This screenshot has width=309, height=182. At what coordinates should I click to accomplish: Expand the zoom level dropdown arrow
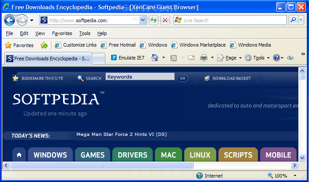295,175
